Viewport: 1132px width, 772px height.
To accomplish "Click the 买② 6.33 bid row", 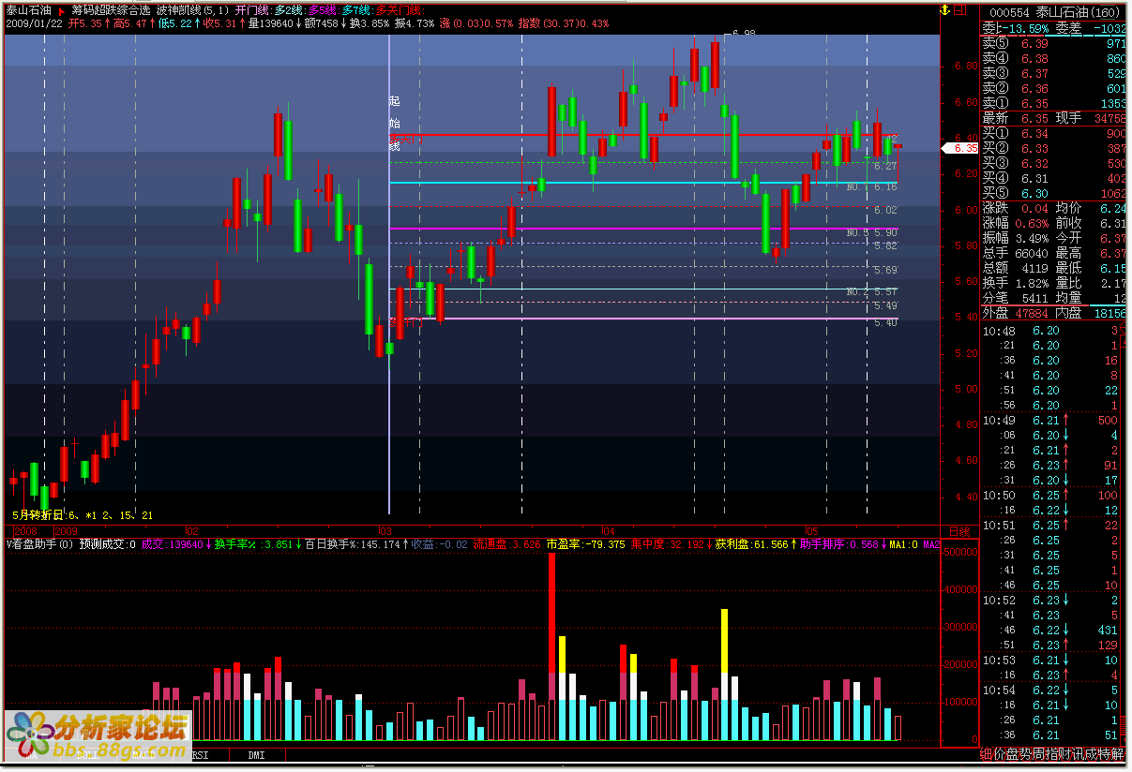I will [1054, 148].
